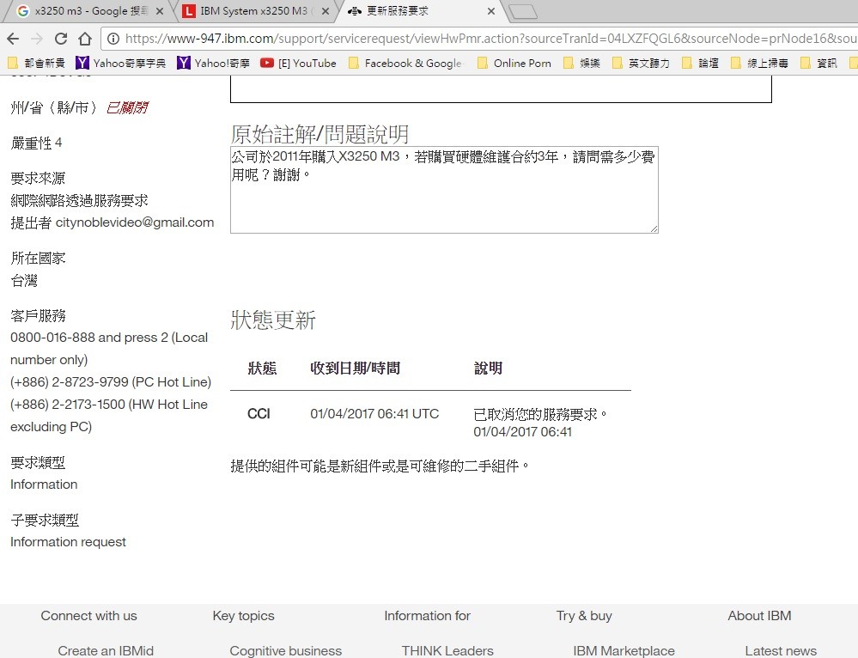This screenshot has width=858, height=658.
Task: Open the IBM Marketplace footer link
Action: point(624,651)
